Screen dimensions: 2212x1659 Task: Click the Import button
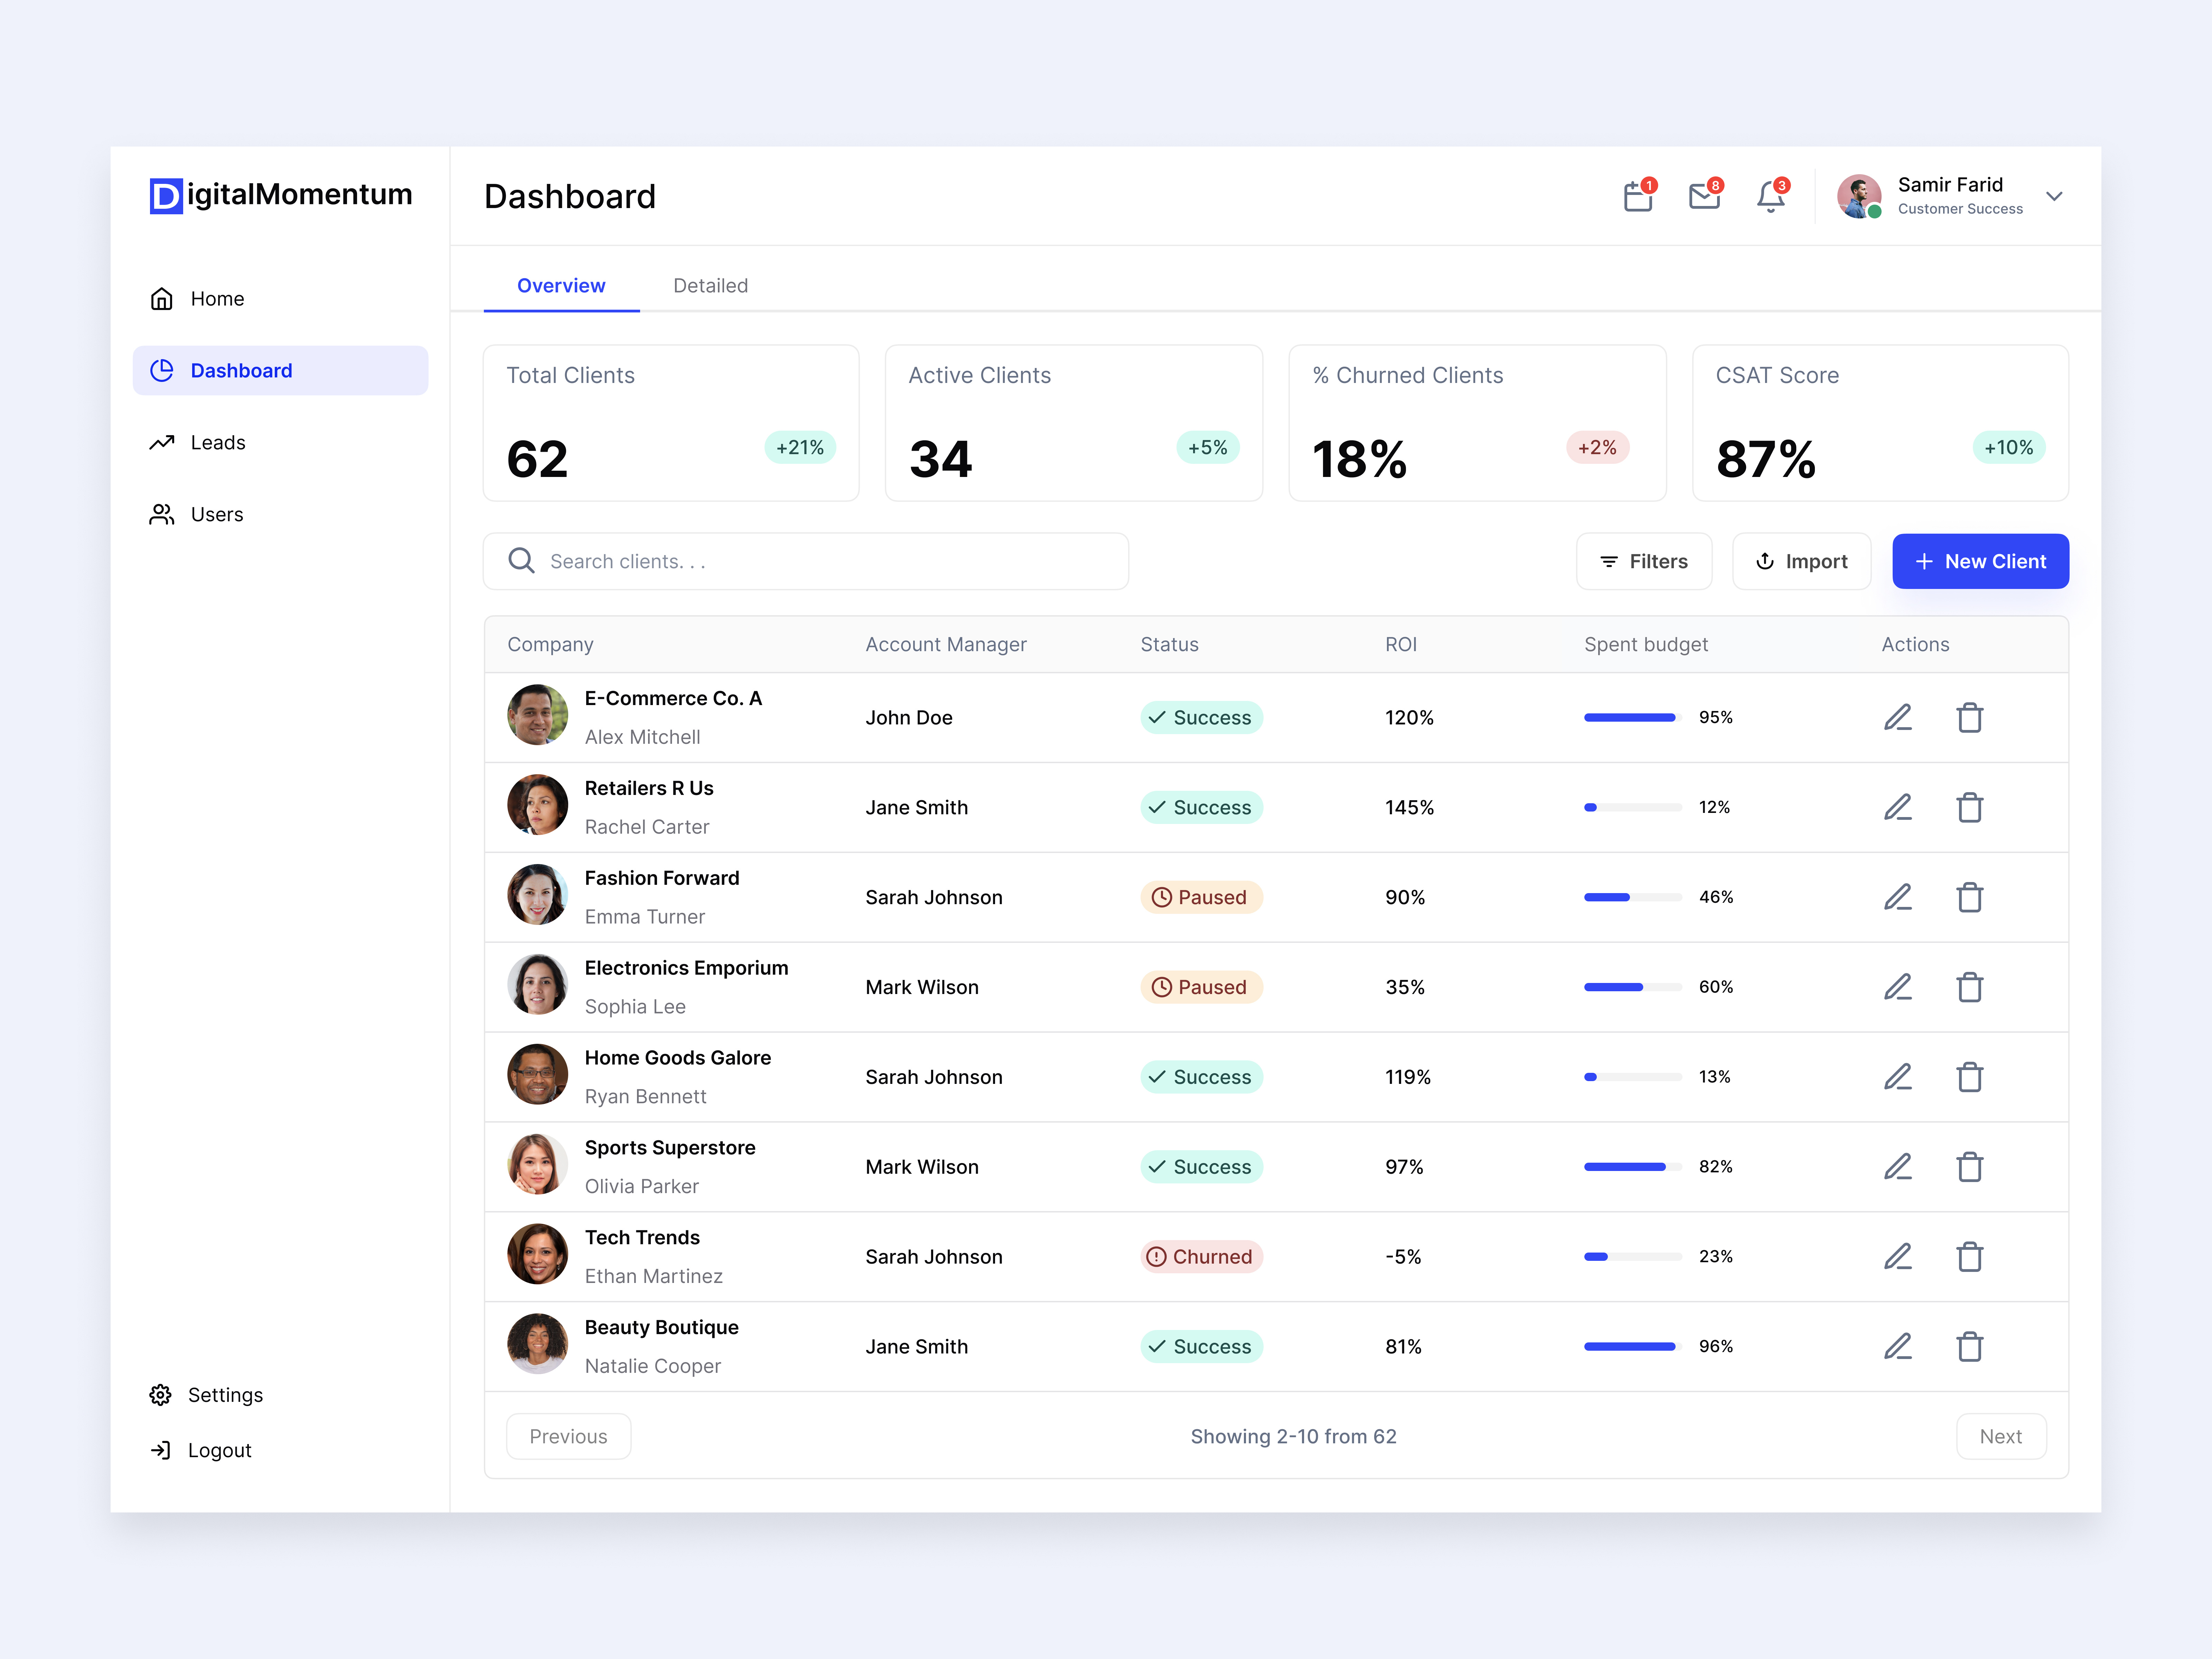[1802, 561]
